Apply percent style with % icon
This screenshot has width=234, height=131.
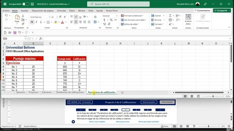pyautogui.click(x=111, y=20)
